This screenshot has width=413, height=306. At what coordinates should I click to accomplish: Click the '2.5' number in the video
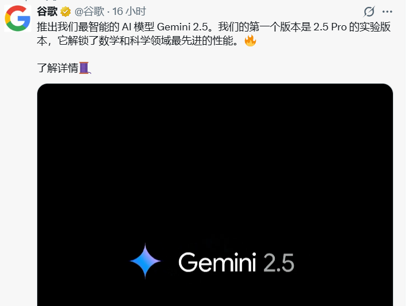pyautogui.click(x=279, y=262)
